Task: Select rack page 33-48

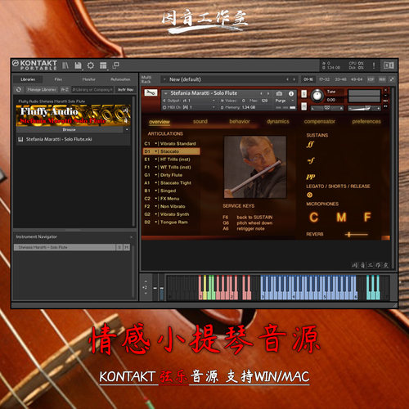Action: pos(340,79)
